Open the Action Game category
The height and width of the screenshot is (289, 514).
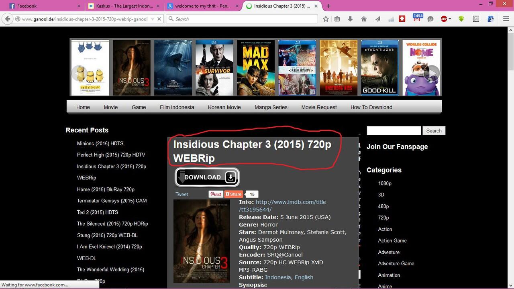(x=392, y=240)
